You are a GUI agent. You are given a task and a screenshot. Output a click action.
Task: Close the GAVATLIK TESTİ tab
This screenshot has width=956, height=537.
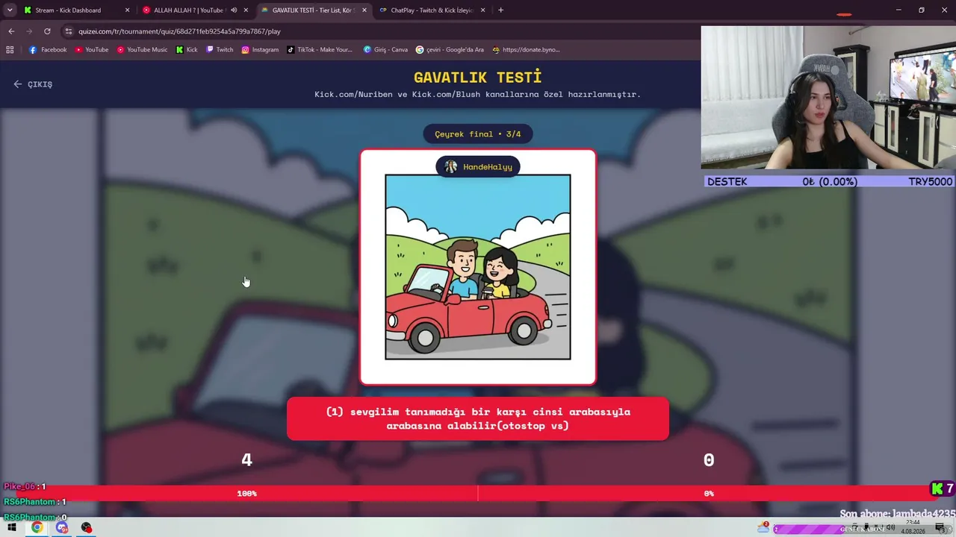[364, 10]
